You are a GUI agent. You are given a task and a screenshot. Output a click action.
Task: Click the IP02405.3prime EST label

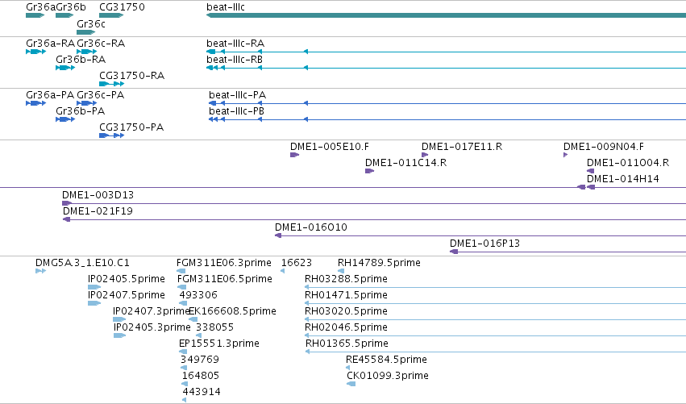point(152,328)
